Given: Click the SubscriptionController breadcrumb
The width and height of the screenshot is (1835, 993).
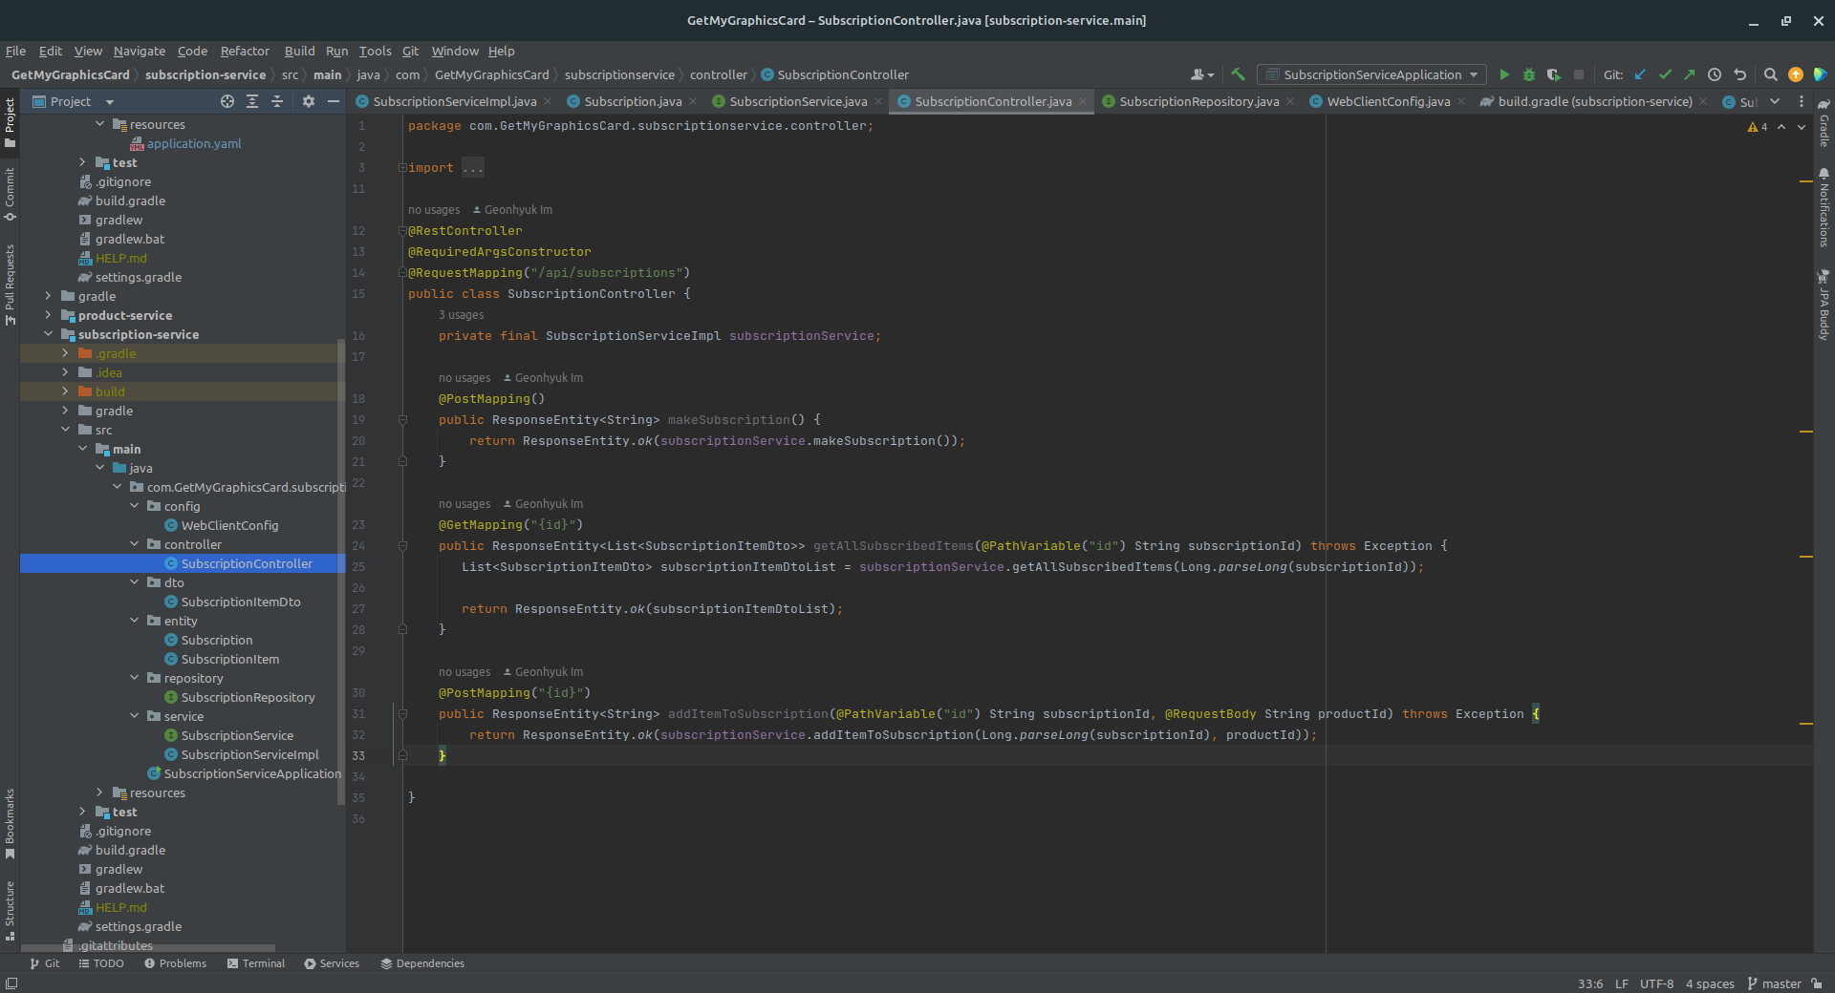Looking at the screenshot, I should [x=842, y=74].
